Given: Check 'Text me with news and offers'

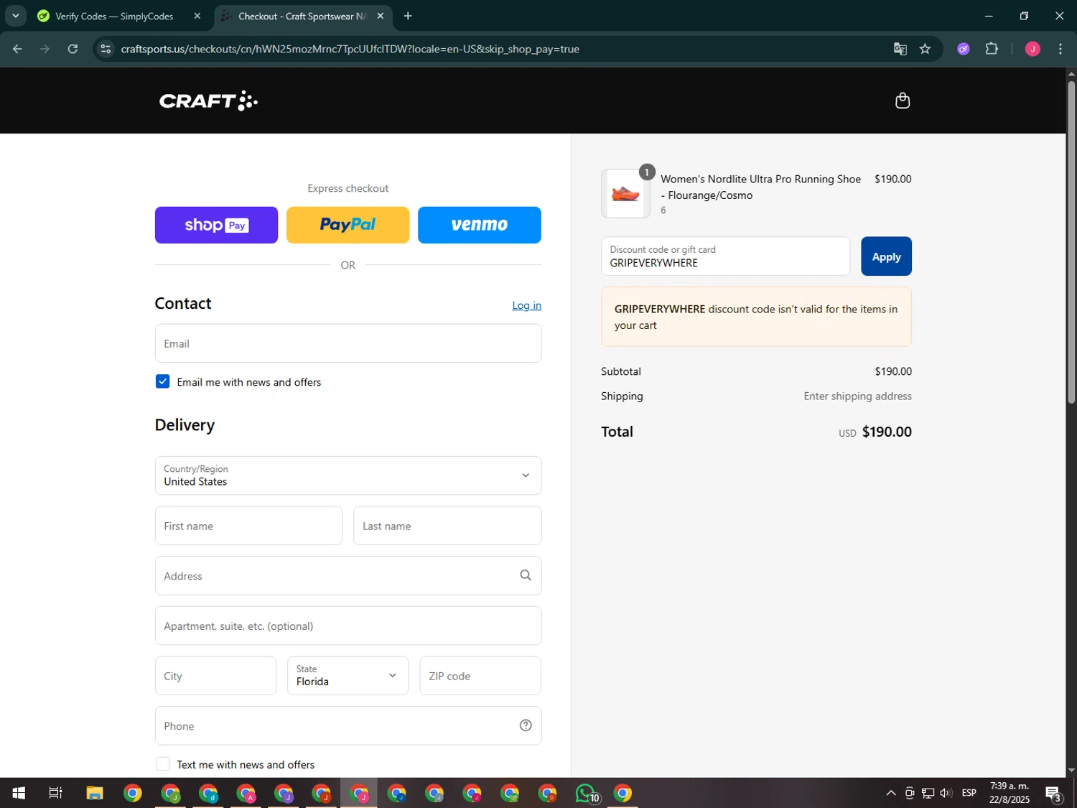Looking at the screenshot, I should coord(162,764).
